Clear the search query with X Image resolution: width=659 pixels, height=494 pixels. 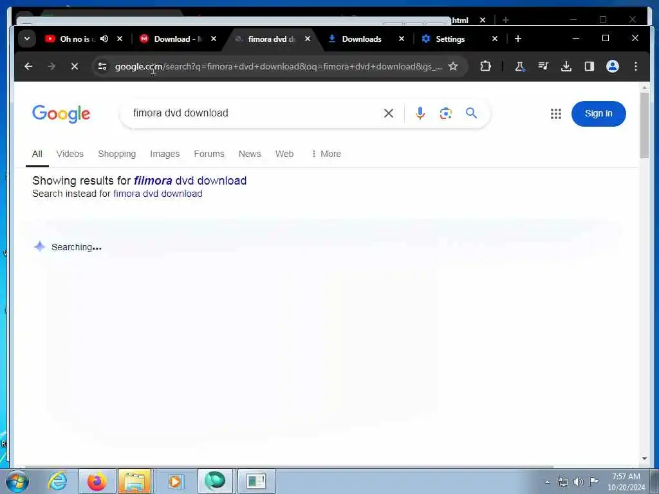click(x=389, y=113)
